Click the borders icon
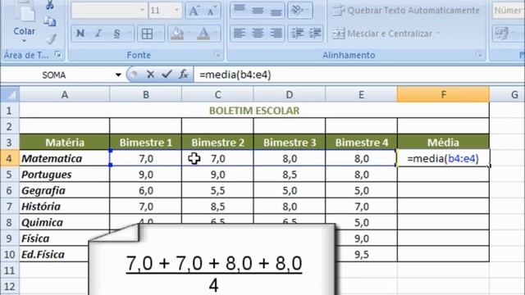Screen dimensions: 525x295 148,34
